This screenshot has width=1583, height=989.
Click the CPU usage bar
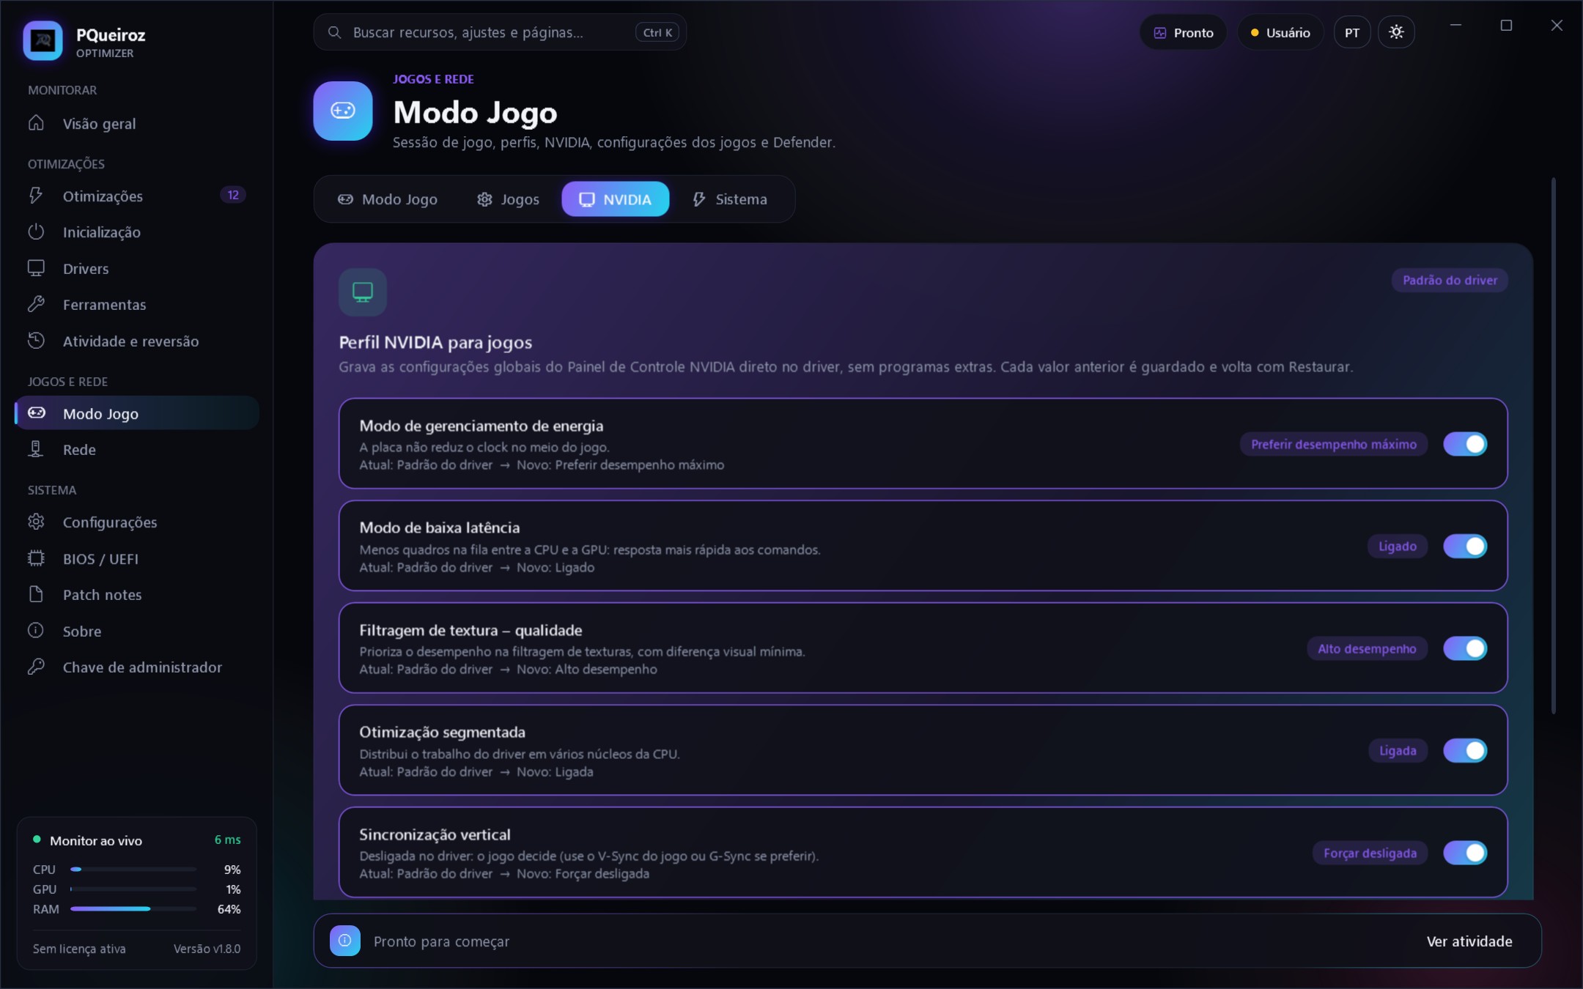(x=133, y=870)
